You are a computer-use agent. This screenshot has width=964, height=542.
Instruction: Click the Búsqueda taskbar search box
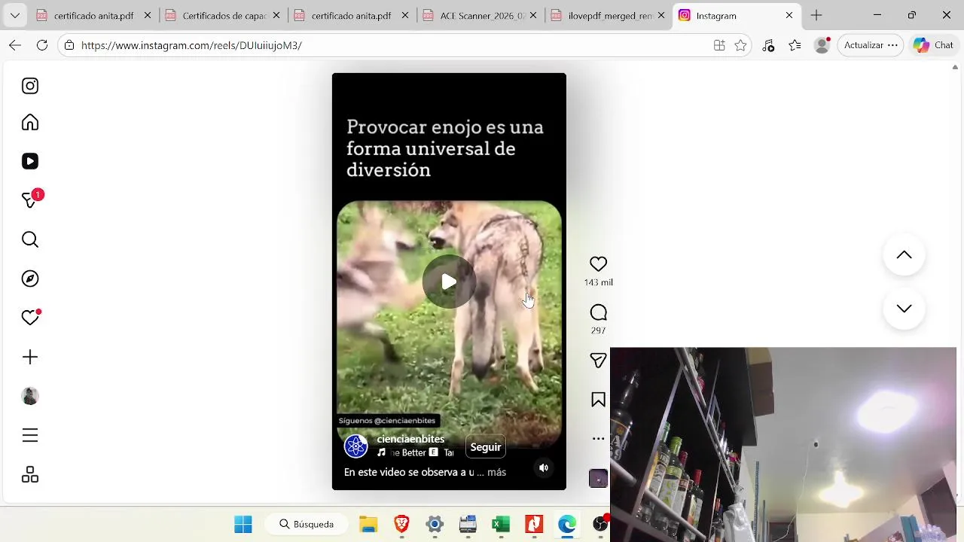pos(307,524)
